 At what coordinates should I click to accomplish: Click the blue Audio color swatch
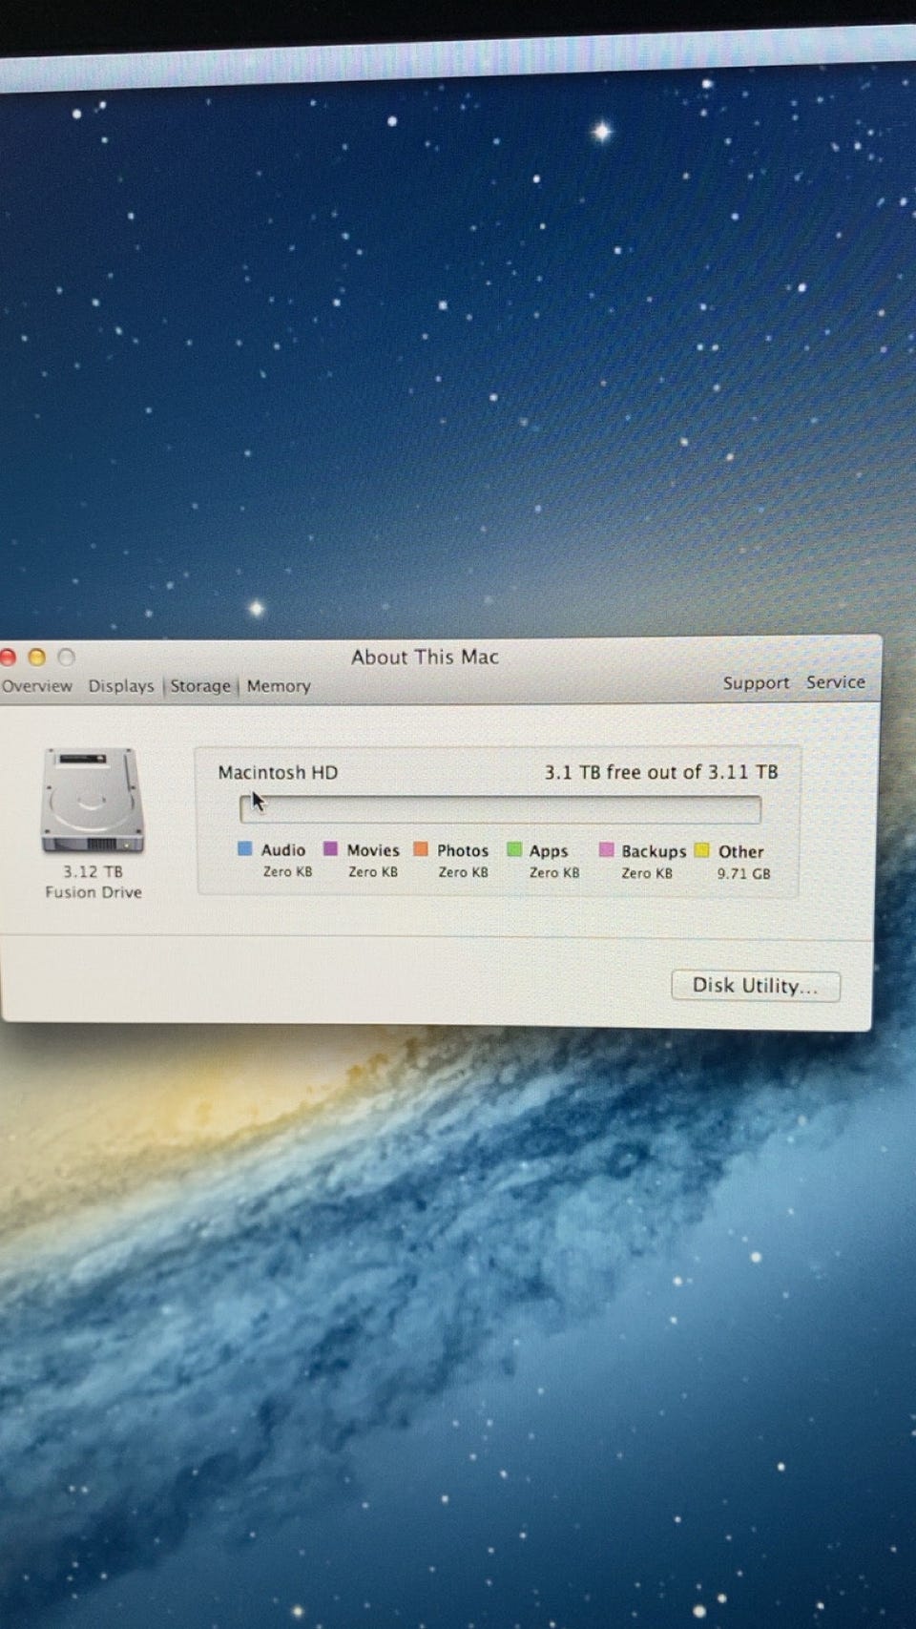(x=245, y=848)
